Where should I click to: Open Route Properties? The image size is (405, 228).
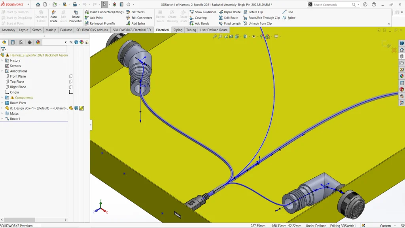76,17
